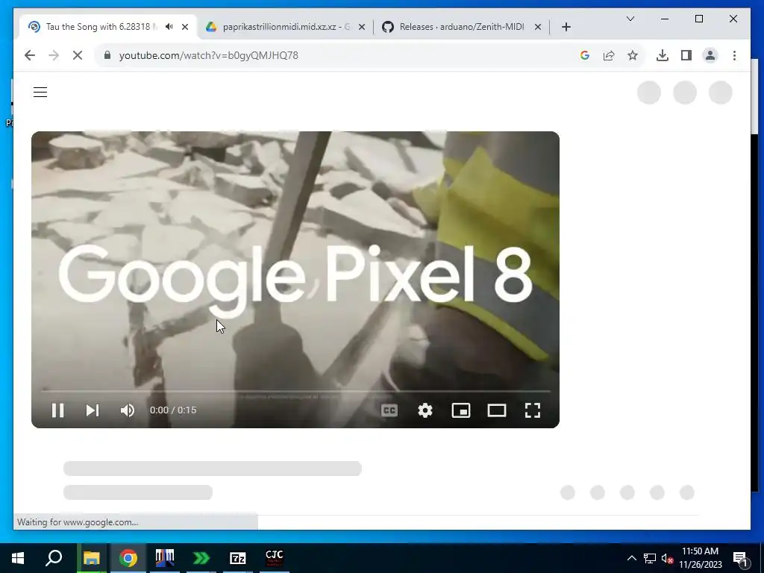Open CJC app in taskbar
The height and width of the screenshot is (573, 764).
click(x=275, y=558)
